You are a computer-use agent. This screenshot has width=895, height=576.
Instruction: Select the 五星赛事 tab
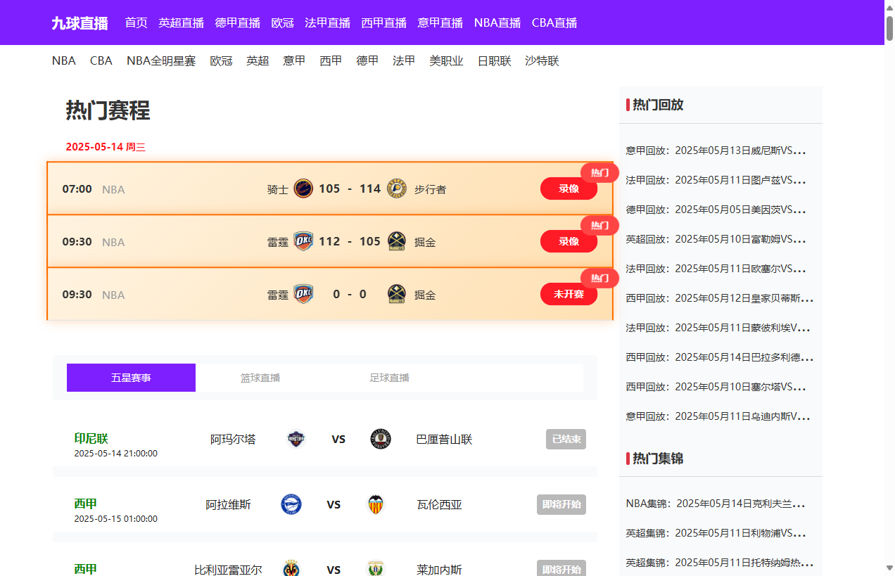(x=131, y=378)
